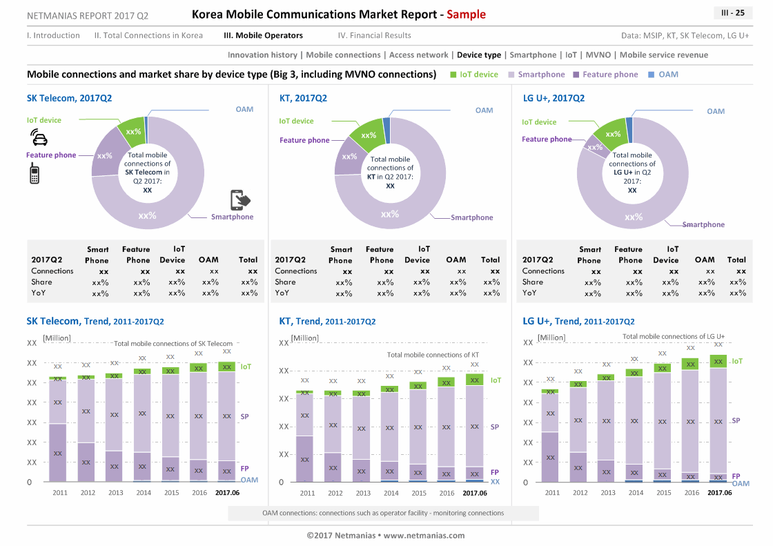Click KT, Trend, 2011-2017Q2 heading
This screenshot has width=773, height=546.
(327, 321)
